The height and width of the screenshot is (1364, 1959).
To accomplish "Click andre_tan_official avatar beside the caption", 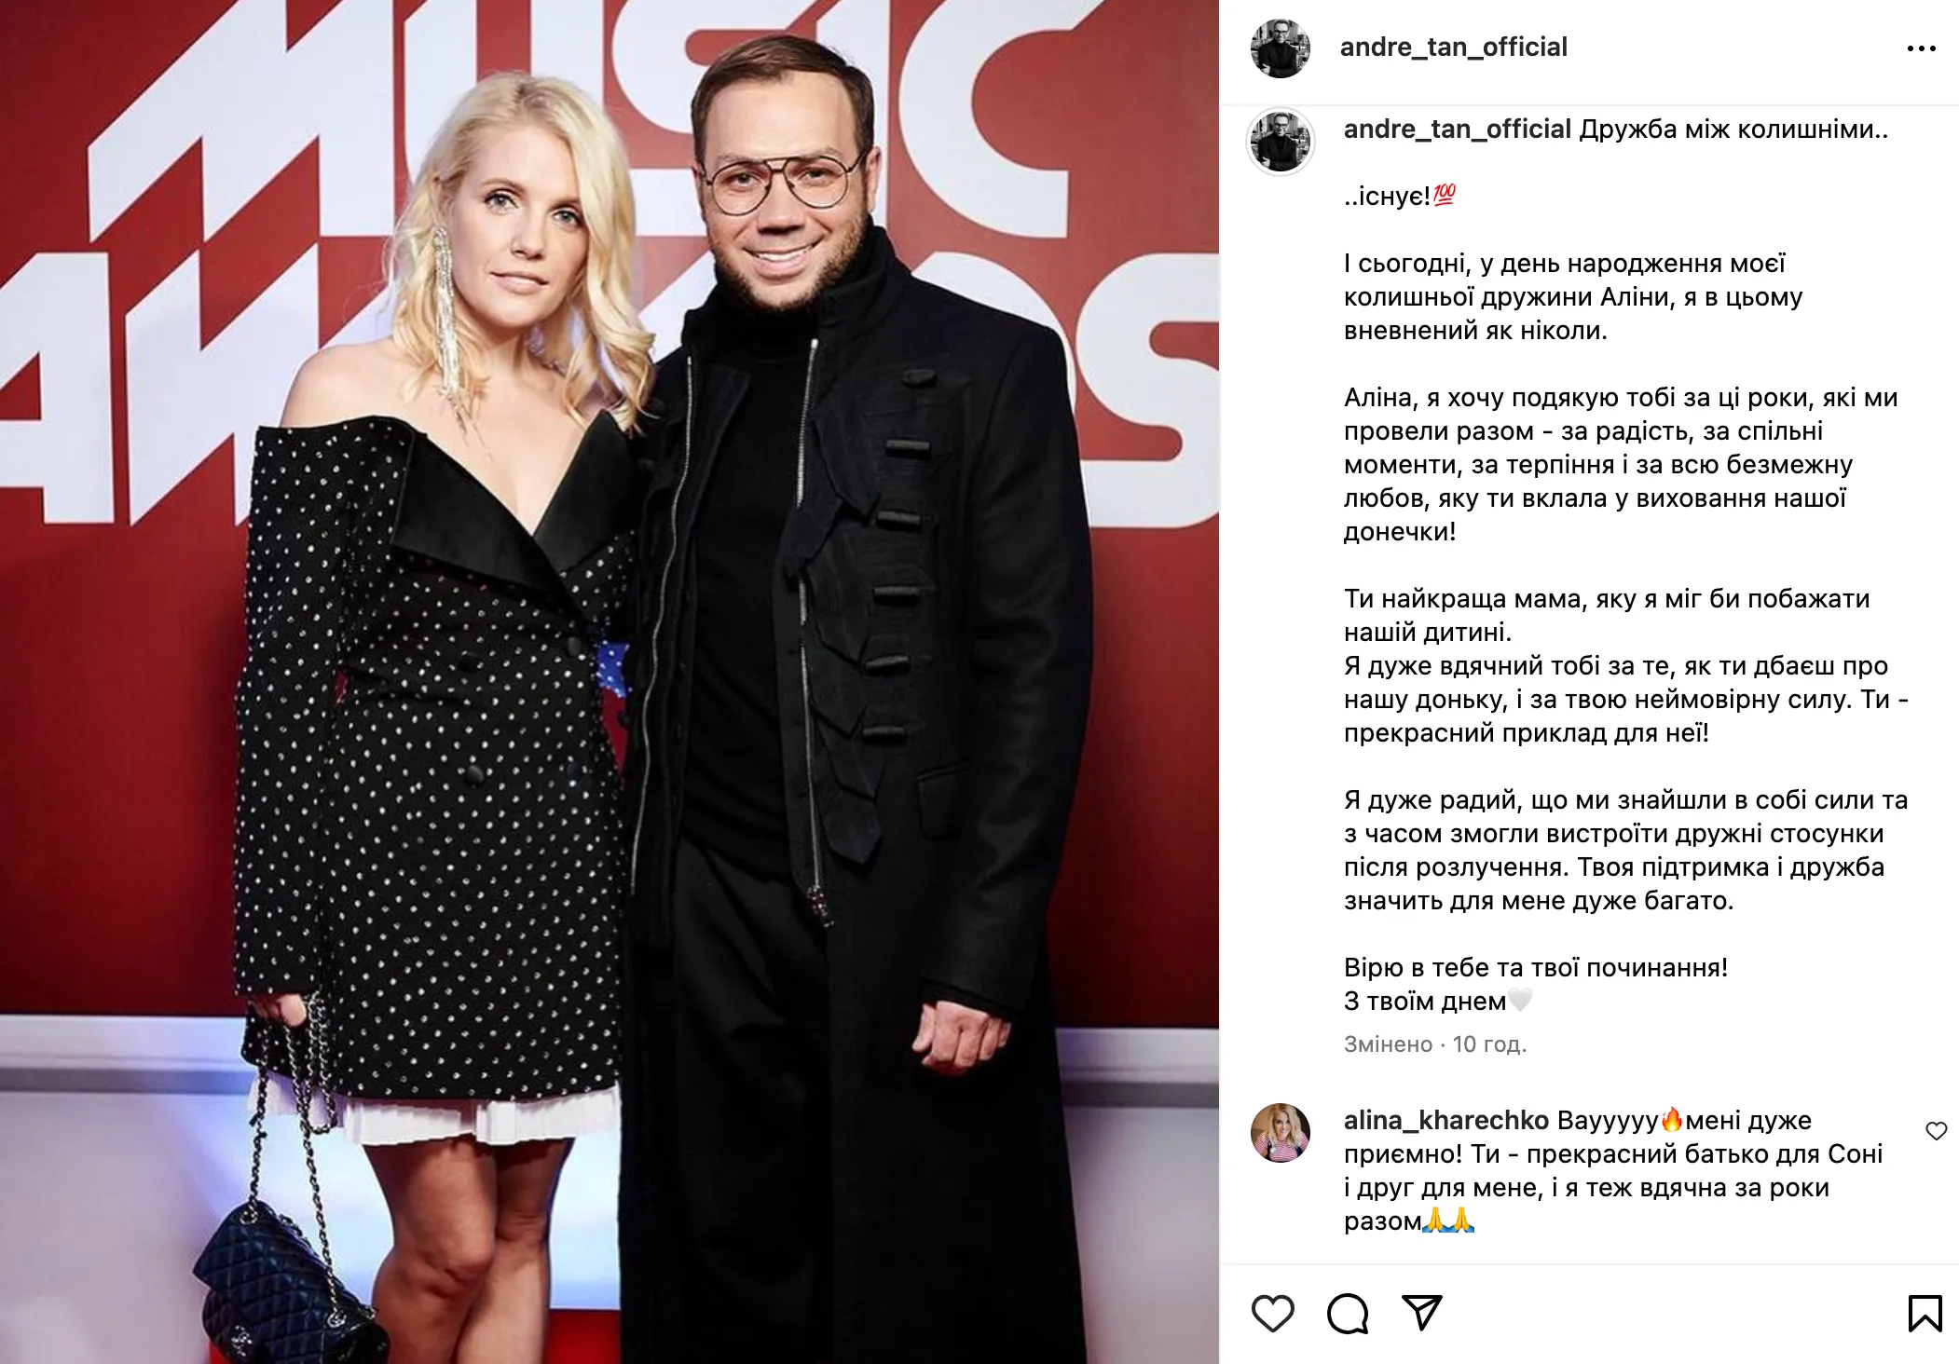I will point(1281,141).
